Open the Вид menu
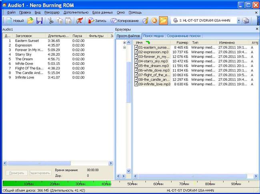The height and width of the screenshot is (194, 260). [x=38, y=12]
